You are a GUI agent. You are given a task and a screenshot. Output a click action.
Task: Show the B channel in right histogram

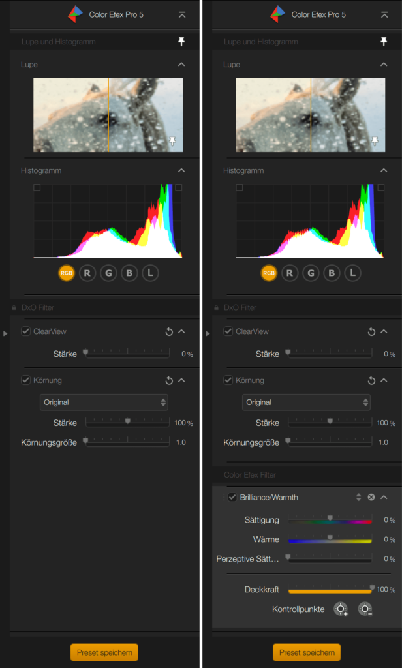point(332,273)
